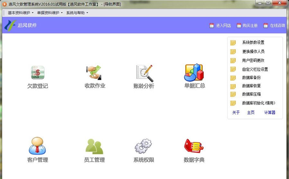
Task: Select 系统参数设置 text in side panel
Action: (x=253, y=42)
